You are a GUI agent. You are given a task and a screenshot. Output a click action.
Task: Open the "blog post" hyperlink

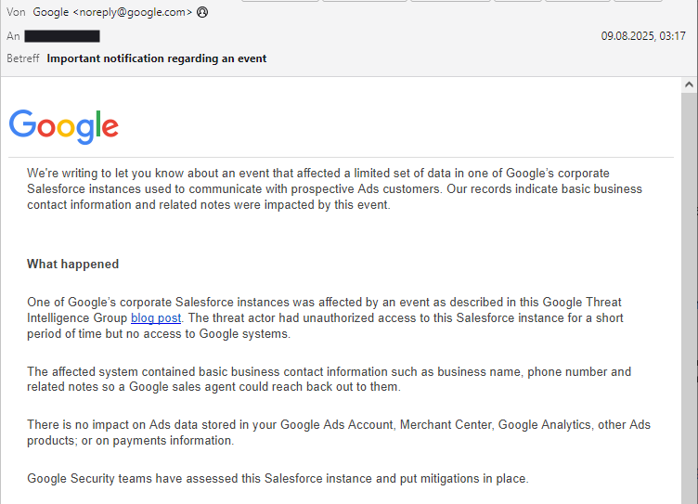tap(156, 318)
